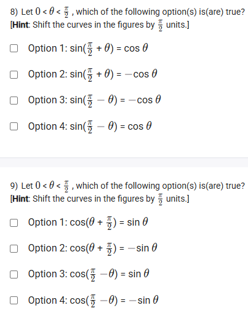Click the question 8 prompt text
The width and height of the screenshot is (248, 316).
coord(127,12)
